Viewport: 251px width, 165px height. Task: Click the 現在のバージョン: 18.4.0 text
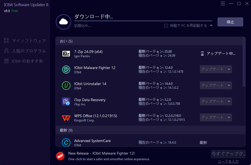pyautogui.click(x=157, y=142)
